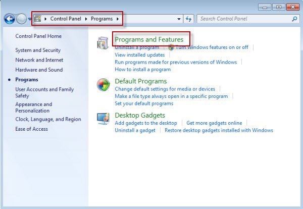The height and width of the screenshot is (209, 303).
Task: Minimize the Control Panel window
Action: coord(265,7)
